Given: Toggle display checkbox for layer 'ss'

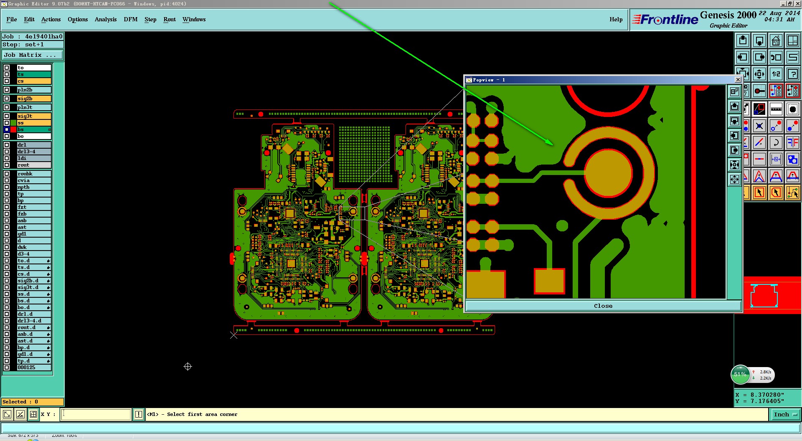Looking at the screenshot, I should tap(7, 123).
